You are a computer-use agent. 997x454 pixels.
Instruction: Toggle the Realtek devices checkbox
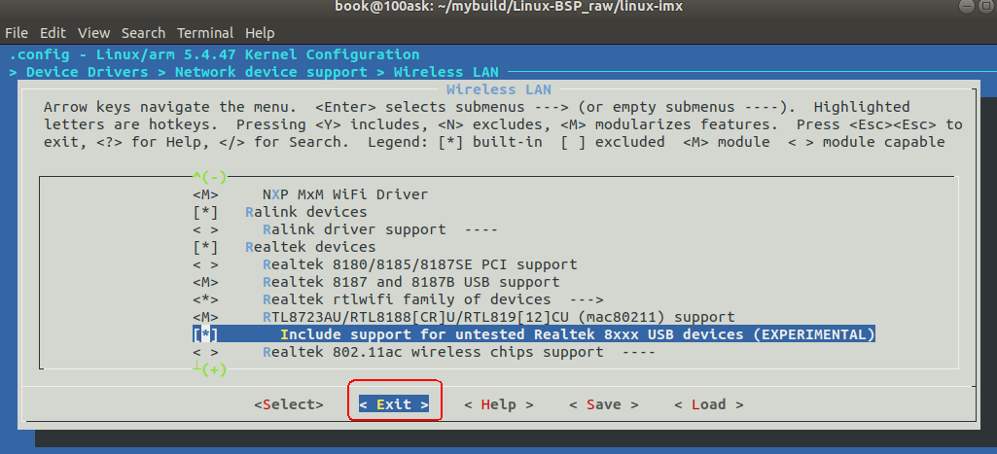205,247
